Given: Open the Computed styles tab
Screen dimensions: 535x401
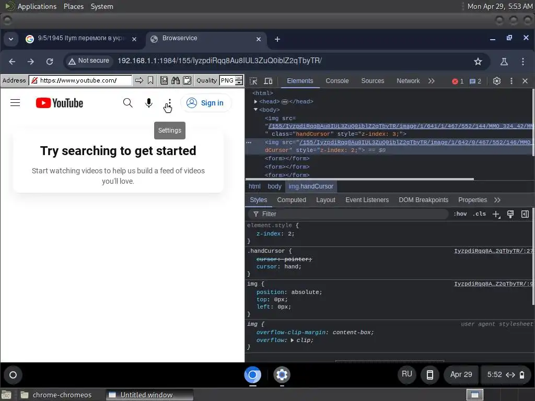Looking at the screenshot, I should (292, 200).
